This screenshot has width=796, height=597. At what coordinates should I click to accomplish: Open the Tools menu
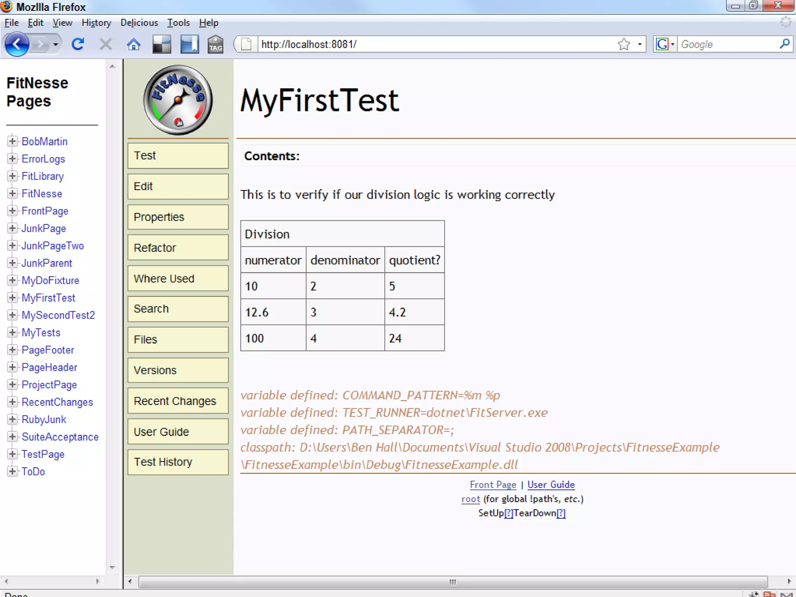tap(178, 23)
